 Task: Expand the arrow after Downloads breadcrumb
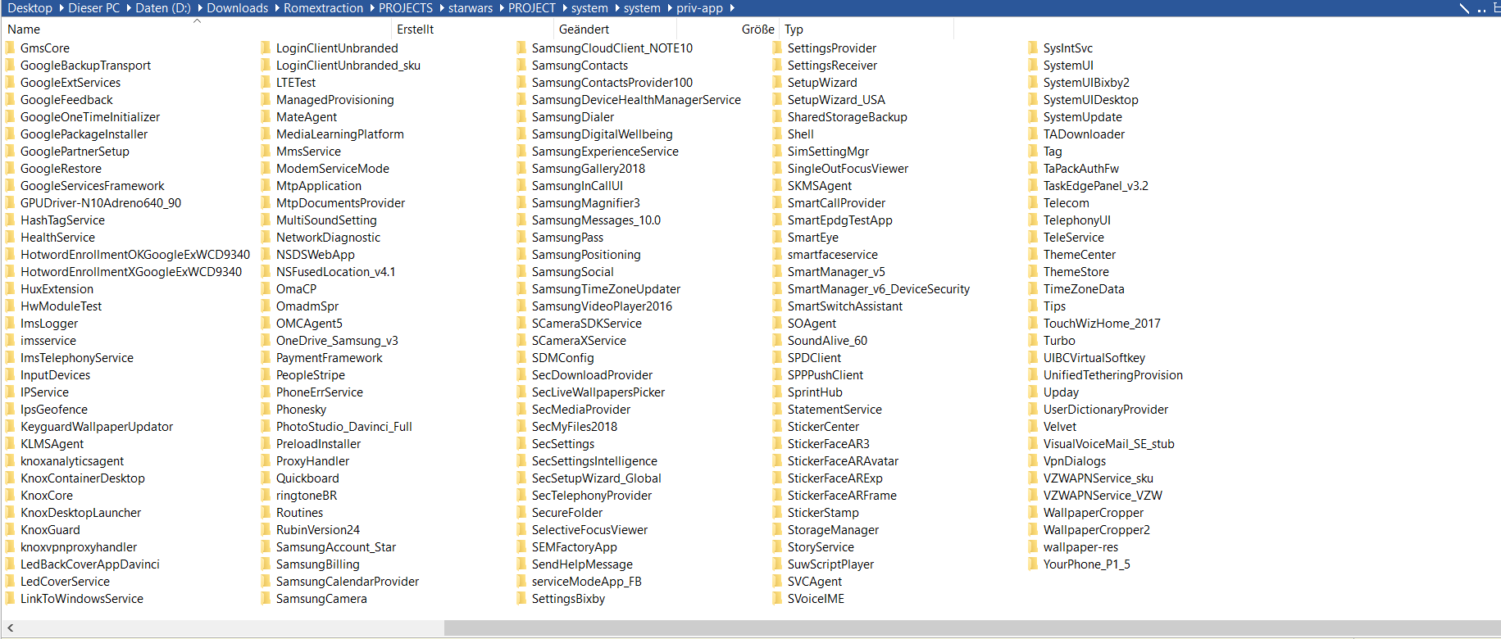click(x=276, y=8)
